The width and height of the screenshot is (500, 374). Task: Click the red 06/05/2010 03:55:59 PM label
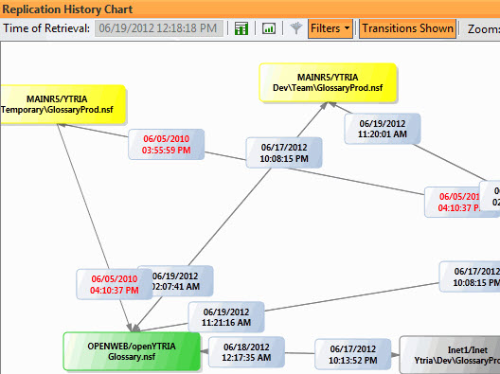(x=166, y=145)
